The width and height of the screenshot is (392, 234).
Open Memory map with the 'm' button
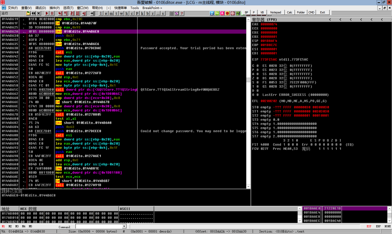pos(111,13)
